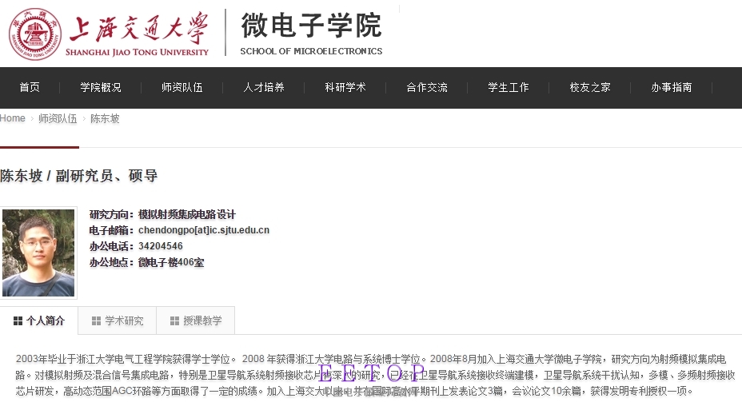Open the 办事指南 navigation menu
Screen dimensions: 742x402
coord(672,87)
